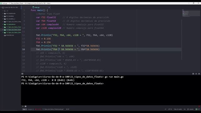The height and width of the screenshot is (113, 201).
Task: Click the file path in the status bar
Action: (x=53, y=109)
